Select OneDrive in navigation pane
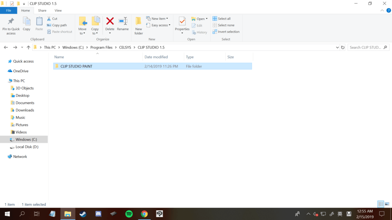 tap(21, 71)
